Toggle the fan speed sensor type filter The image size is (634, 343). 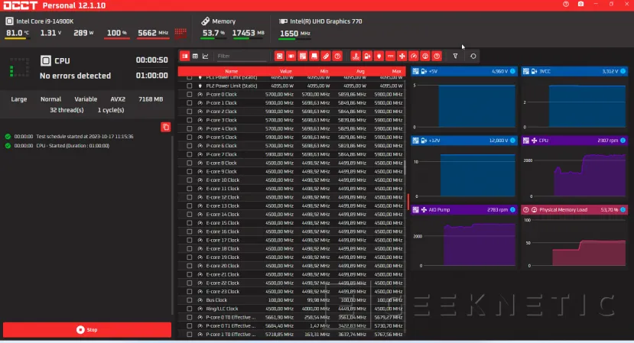402,57
